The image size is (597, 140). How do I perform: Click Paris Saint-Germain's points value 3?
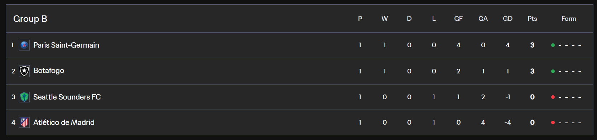(x=532, y=45)
